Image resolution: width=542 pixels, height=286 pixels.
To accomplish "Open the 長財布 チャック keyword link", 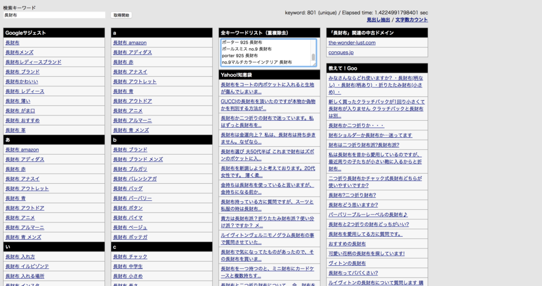I will point(130,256).
